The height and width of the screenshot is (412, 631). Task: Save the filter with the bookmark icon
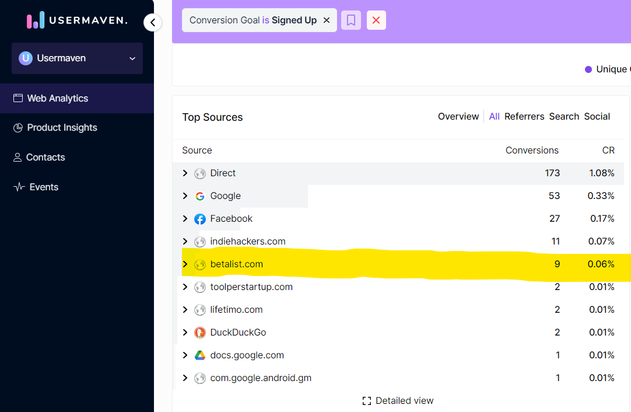[351, 20]
